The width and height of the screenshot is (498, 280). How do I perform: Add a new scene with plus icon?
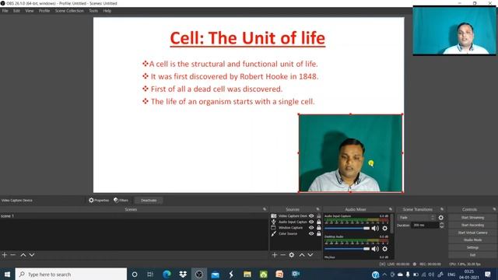(5, 255)
